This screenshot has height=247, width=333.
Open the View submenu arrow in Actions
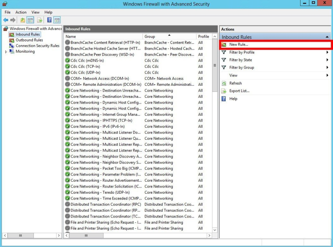(x=327, y=75)
